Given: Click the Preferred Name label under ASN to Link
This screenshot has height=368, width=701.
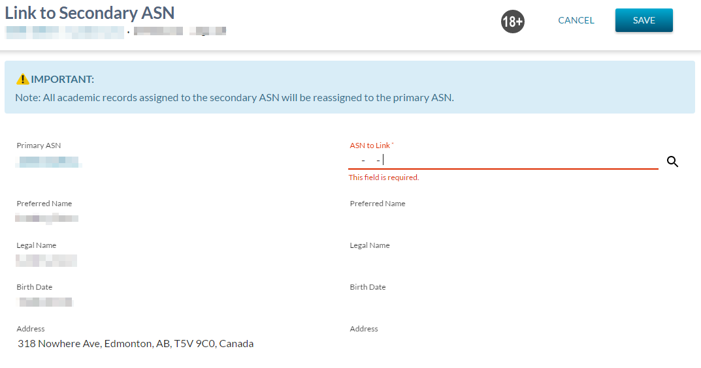Looking at the screenshot, I should [378, 204].
